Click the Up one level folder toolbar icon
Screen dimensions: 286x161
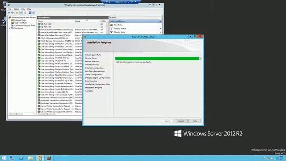[17, 13]
